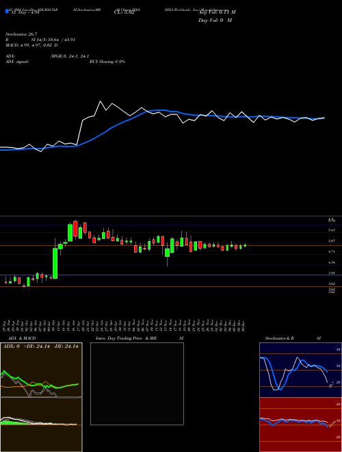Click the empty Intra Day Trading chart box
Viewport: 342px width, 452px height.
click(x=137, y=384)
